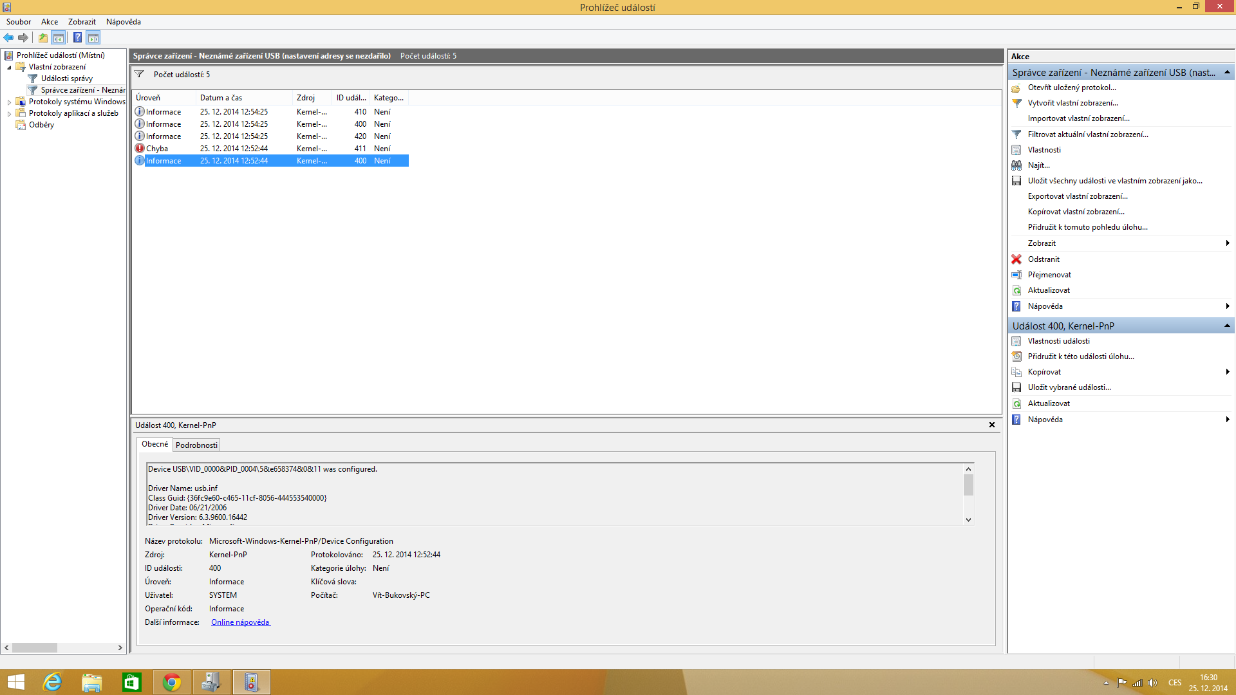Collapse the Vlastní zobrazení tree node
Screen dimensions: 1236x695
(9, 67)
